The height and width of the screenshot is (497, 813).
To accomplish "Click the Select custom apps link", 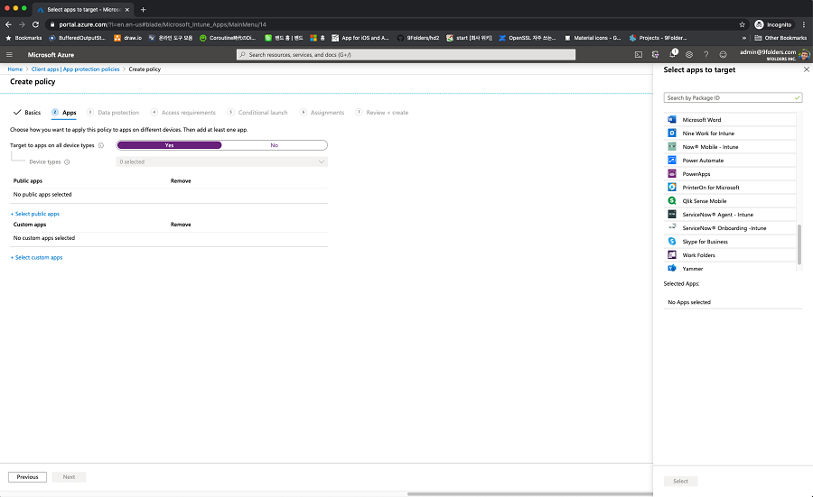I will pos(36,257).
